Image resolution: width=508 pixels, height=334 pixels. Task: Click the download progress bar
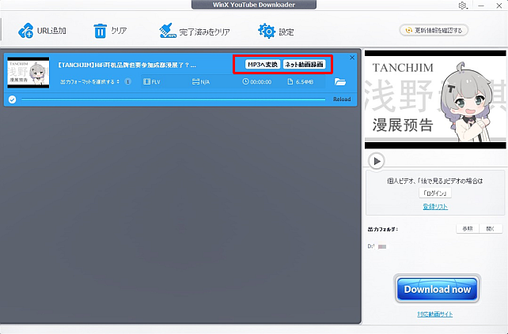(x=173, y=99)
